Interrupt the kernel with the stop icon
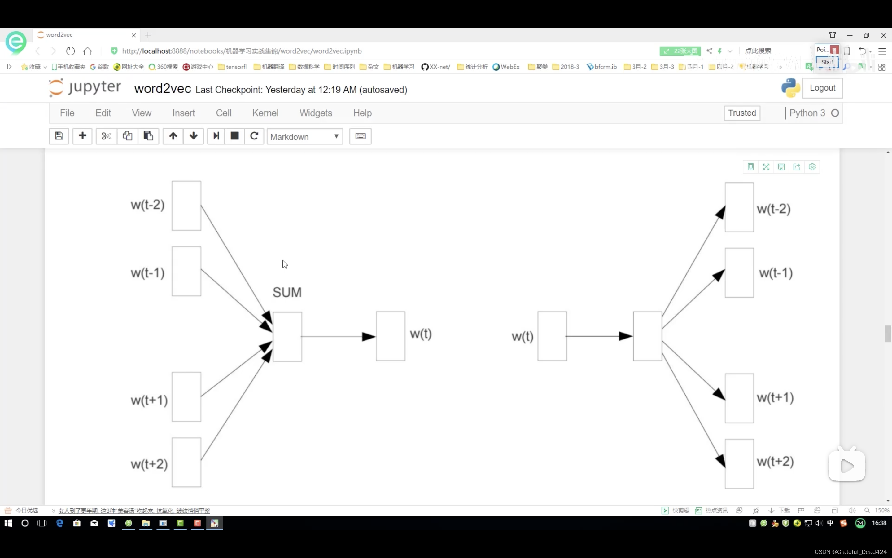This screenshot has height=558, width=892. pyautogui.click(x=234, y=136)
